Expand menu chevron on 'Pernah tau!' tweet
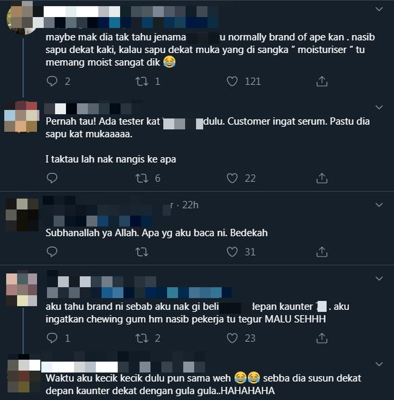The width and height of the screenshot is (394, 400). pos(379,107)
